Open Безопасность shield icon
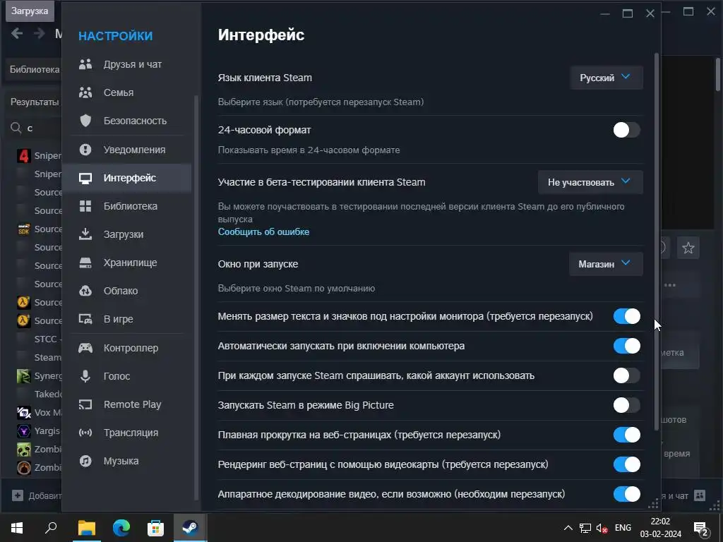The width and height of the screenshot is (723, 542). (85, 121)
